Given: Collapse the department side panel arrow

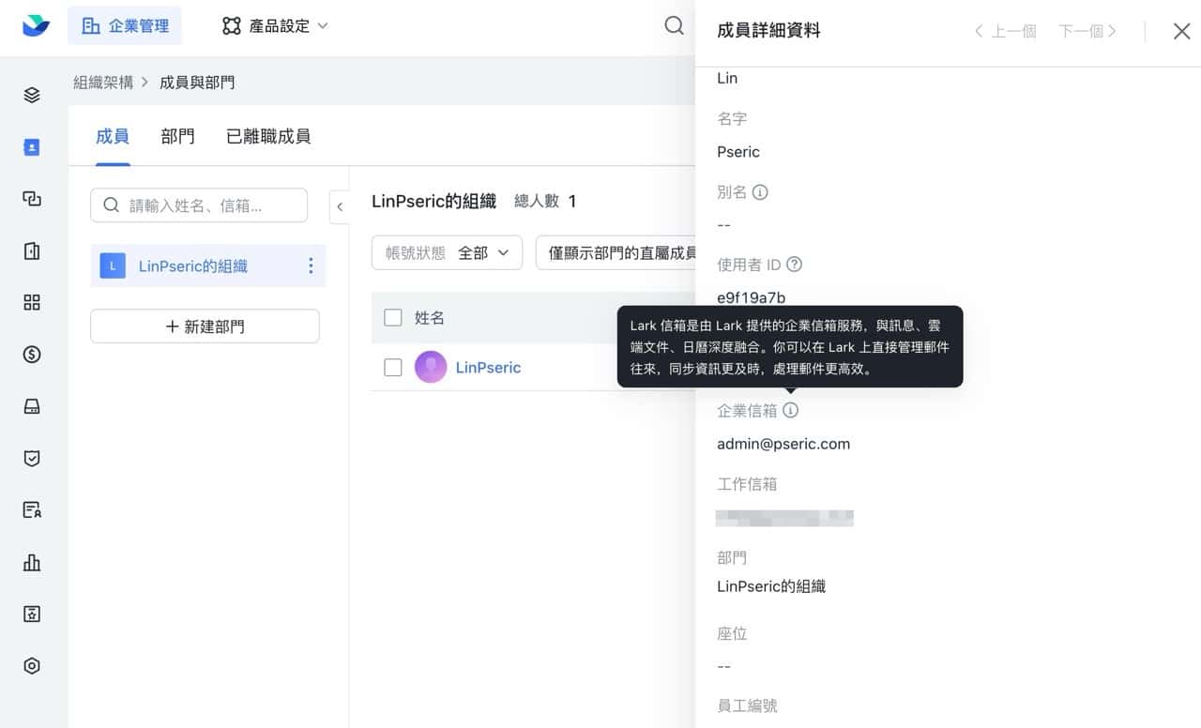Looking at the screenshot, I should pyautogui.click(x=340, y=206).
